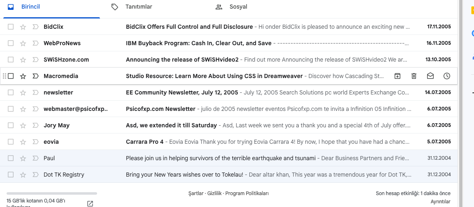Screen dimensions: 474x207
Task: Mark WebProNews email as important
Action: pos(35,43)
